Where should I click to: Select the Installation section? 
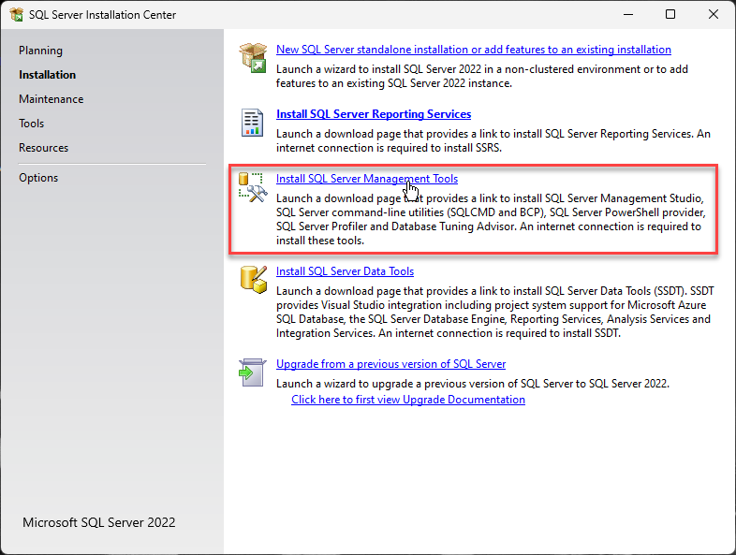[x=47, y=75]
